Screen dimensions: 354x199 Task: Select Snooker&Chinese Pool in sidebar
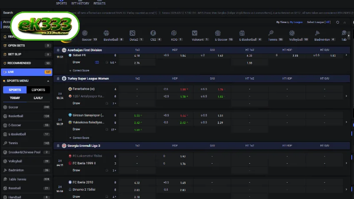[x=27, y=152]
